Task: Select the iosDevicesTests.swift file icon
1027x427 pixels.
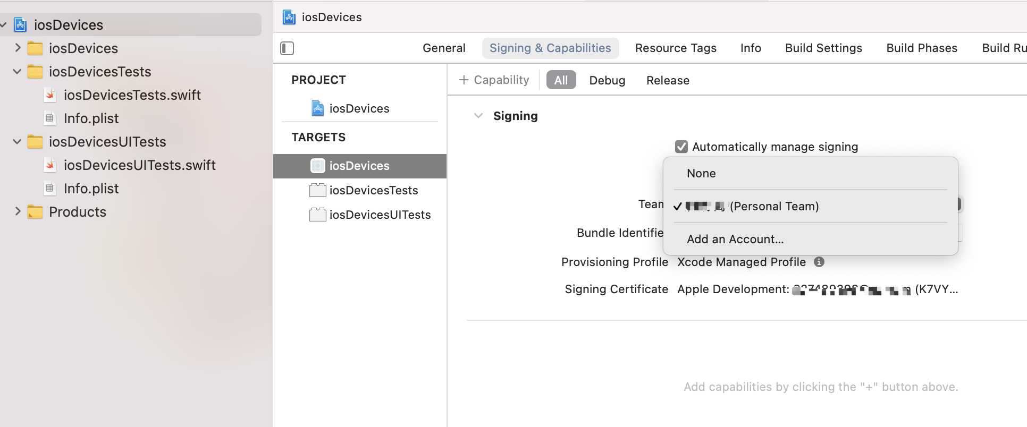Action: coord(50,95)
